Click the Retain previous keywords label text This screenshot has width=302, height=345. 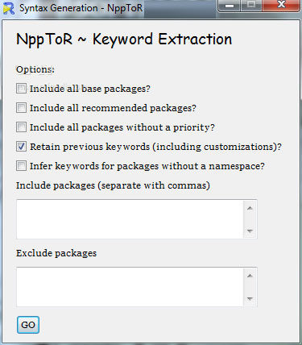pyautogui.click(x=155, y=147)
